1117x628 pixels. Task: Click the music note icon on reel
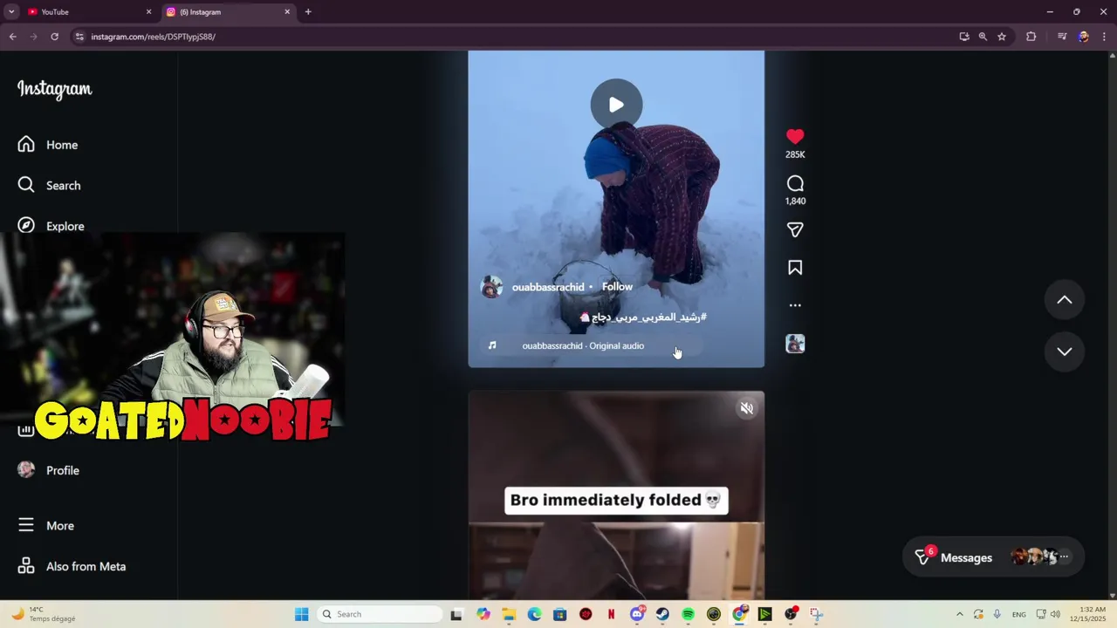pyautogui.click(x=492, y=345)
